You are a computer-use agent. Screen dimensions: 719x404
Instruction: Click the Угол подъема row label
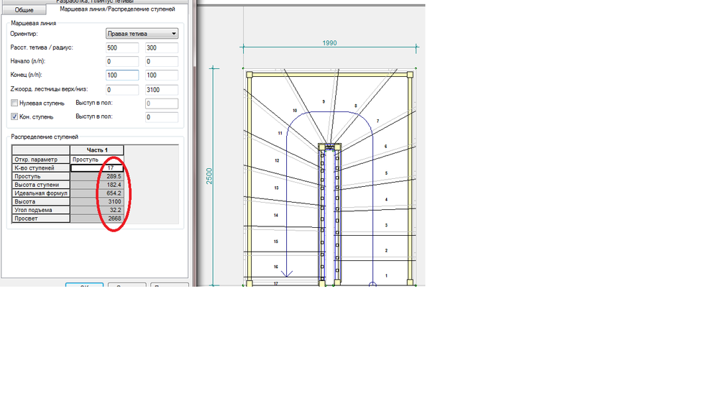click(x=41, y=210)
